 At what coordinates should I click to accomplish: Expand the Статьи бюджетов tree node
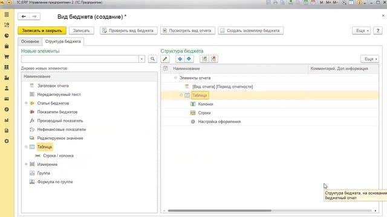click(26, 103)
